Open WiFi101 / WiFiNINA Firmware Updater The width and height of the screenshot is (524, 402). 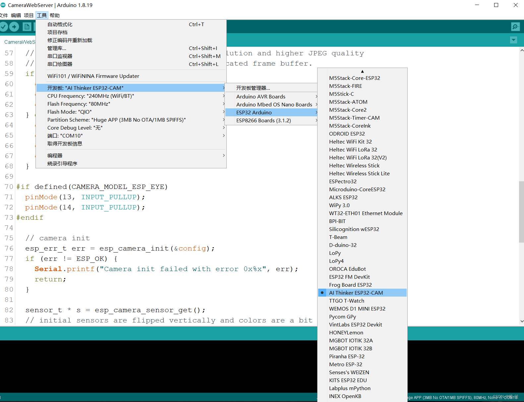(x=131, y=76)
